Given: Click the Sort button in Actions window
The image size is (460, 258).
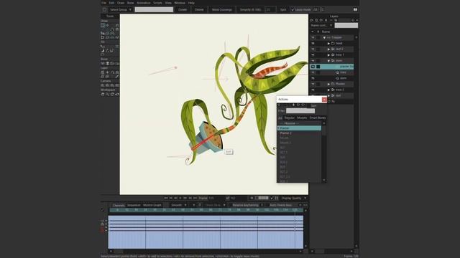Looking at the screenshot, I should (x=313, y=105).
